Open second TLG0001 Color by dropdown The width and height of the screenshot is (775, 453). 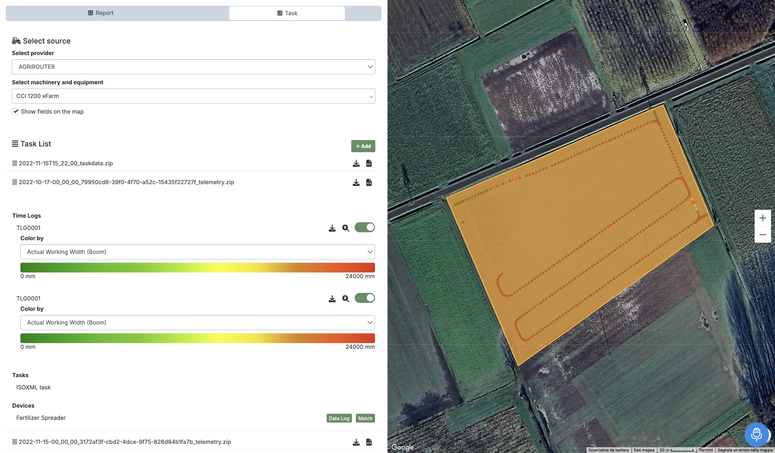(198, 323)
